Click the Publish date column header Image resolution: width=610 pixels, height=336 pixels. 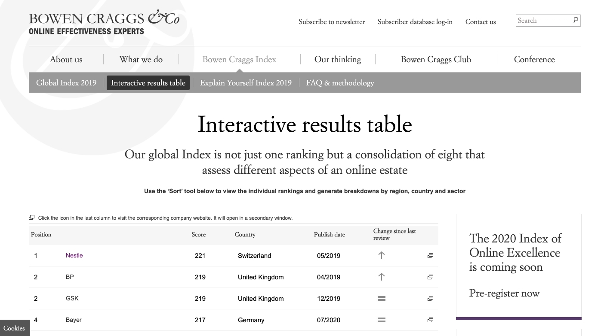tap(330, 234)
